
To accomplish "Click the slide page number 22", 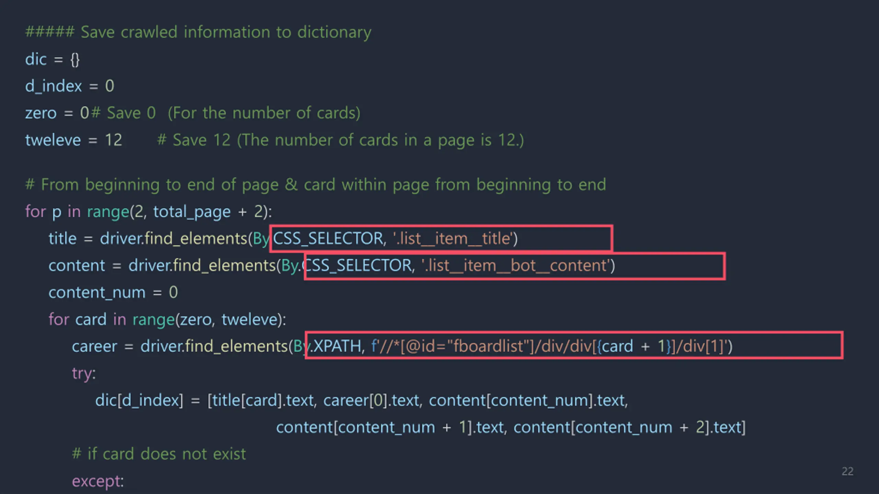I will [x=847, y=471].
